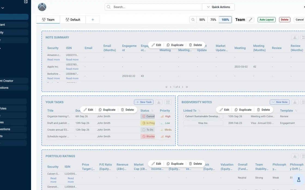This screenshot has width=305, height=190.
Task: Go to last page of Note Summary
Action: (187, 87)
